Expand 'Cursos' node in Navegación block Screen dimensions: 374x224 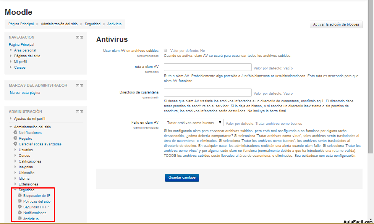(x=10, y=67)
